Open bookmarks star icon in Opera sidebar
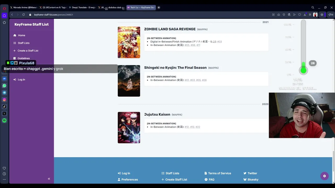Viewport: 335px width, 188px height. [x=4, y=22]
